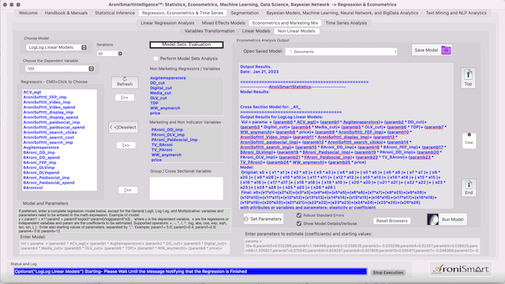This screenshot has height=284, width=505.
Task: Jump to the output top with the Top arrow icon
Action: coord(468,75)
